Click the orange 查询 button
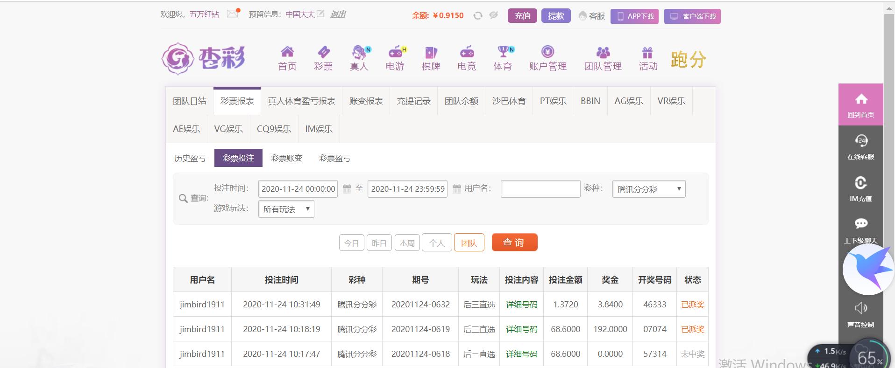The height and width of the screenshot is (368, 895). (x=514, y=242)
